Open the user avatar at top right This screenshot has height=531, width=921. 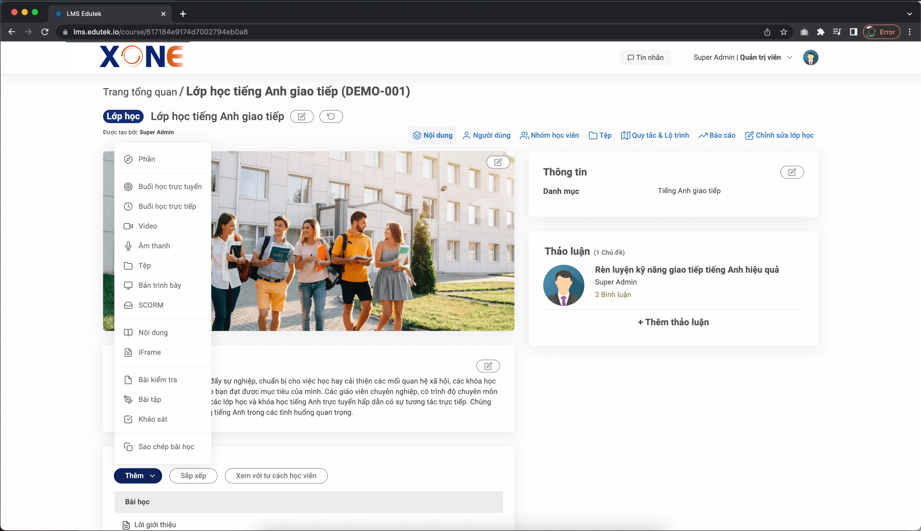tap(810, 57)
